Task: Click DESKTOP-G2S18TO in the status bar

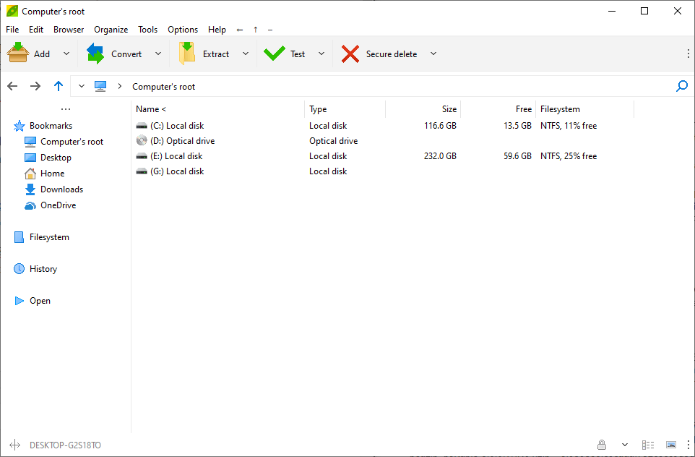Action: point(65,445)
